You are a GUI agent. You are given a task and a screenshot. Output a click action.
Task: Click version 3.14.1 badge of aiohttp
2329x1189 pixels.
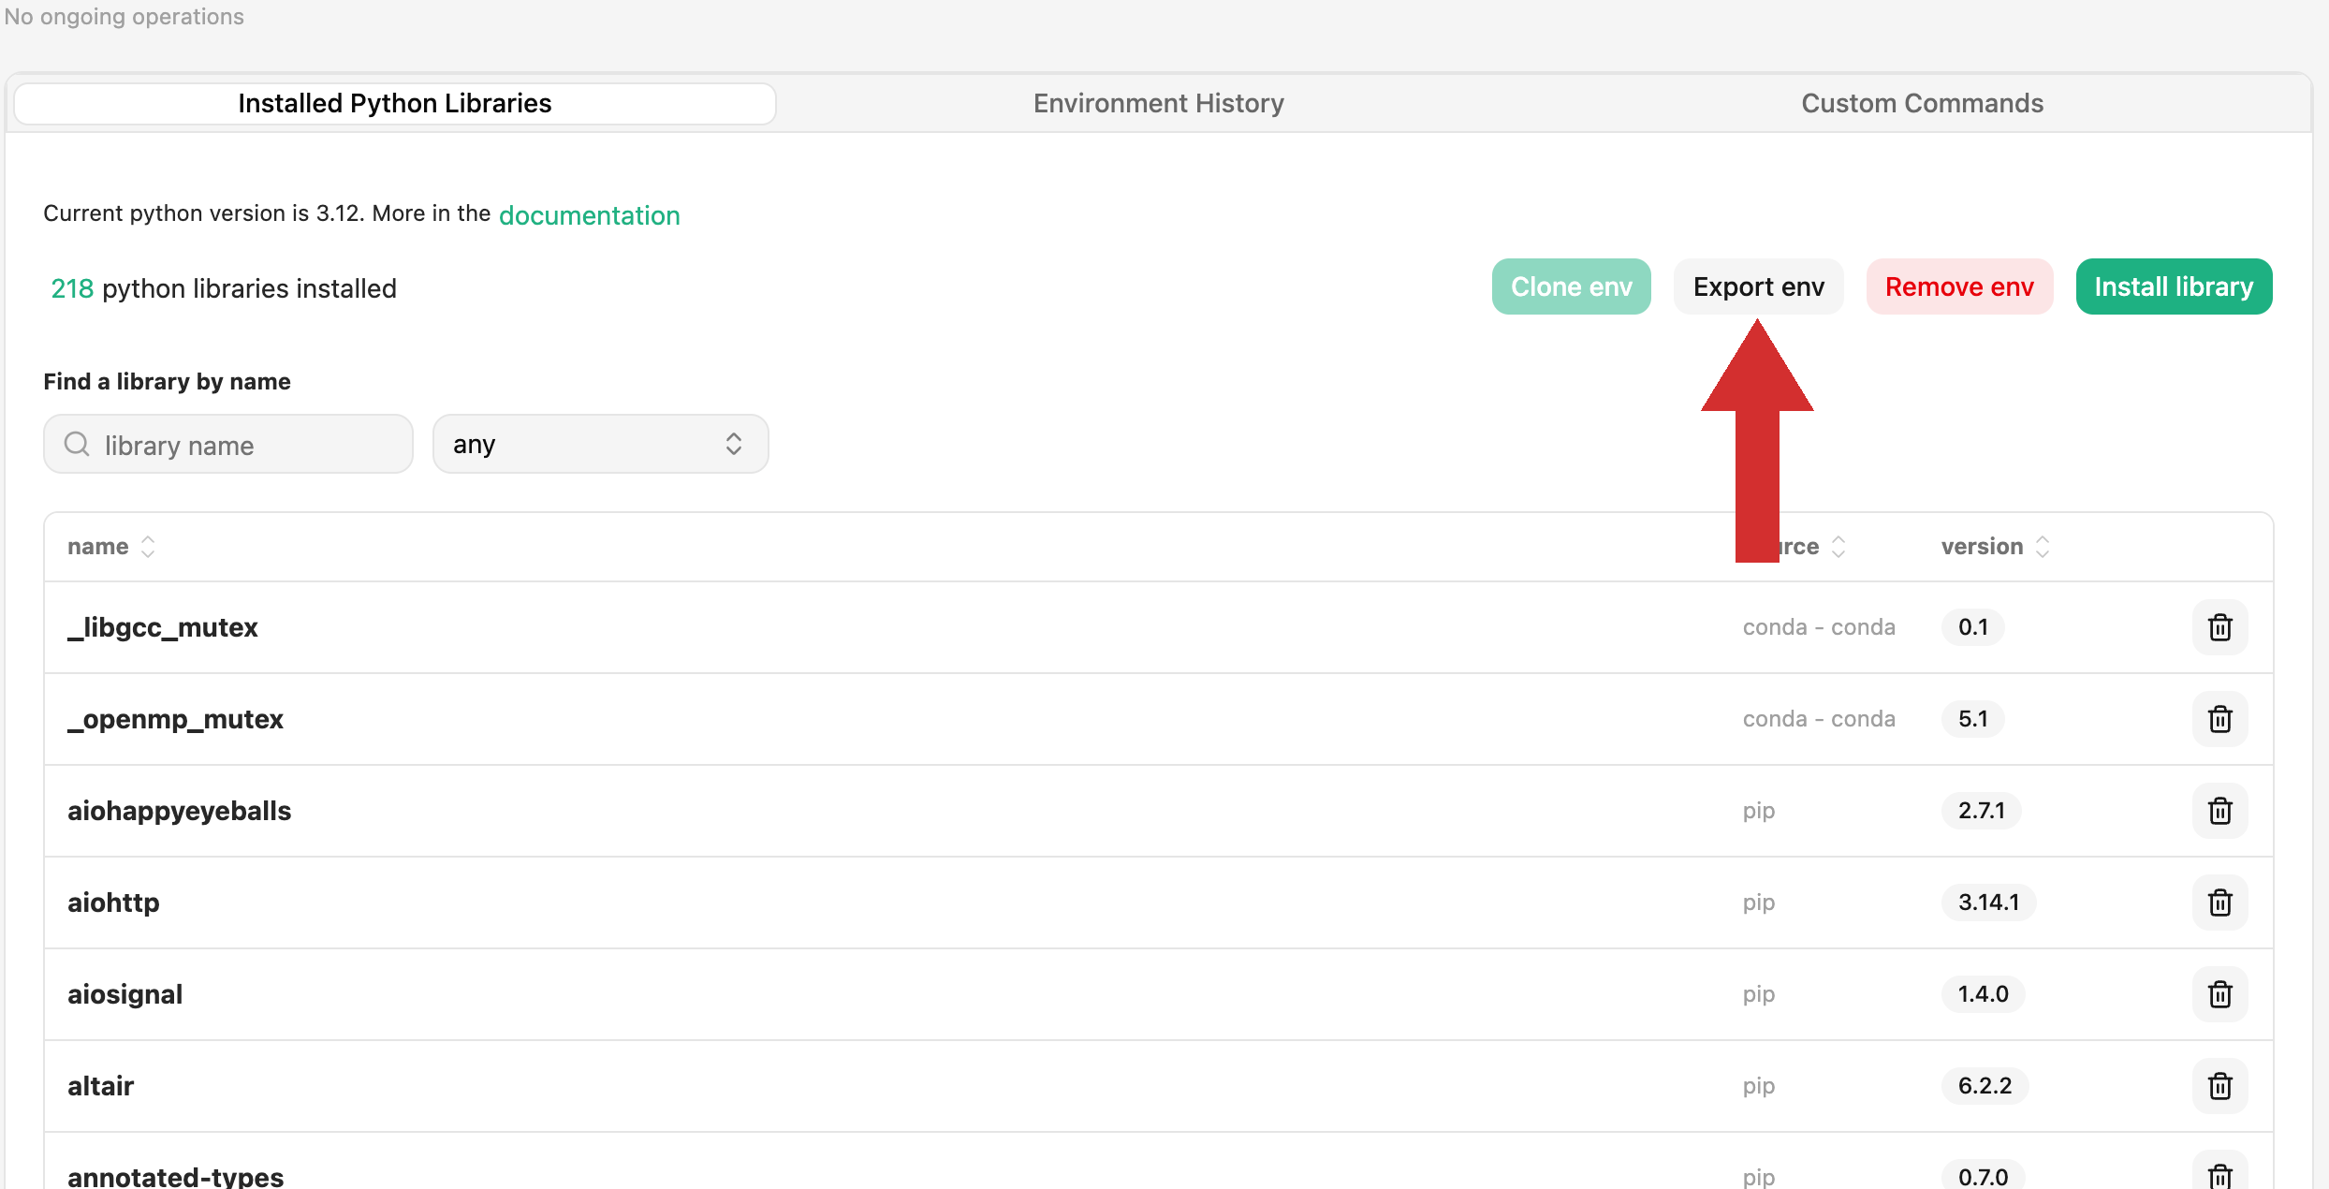1989,903
